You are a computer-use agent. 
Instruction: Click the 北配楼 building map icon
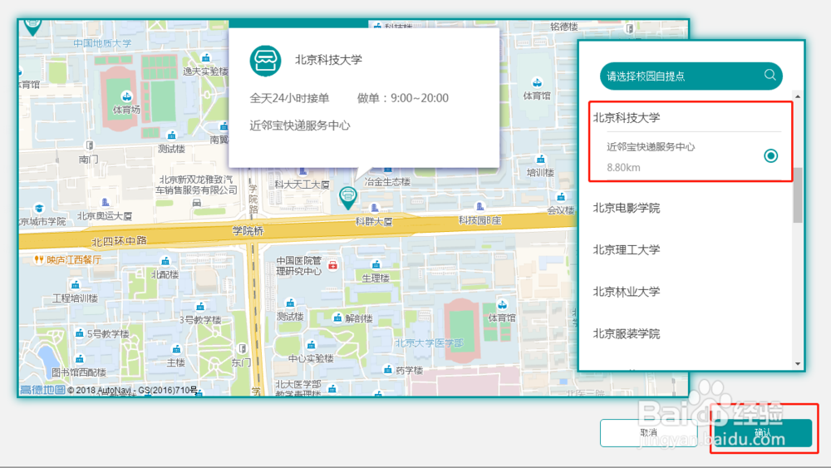[165, 261]
